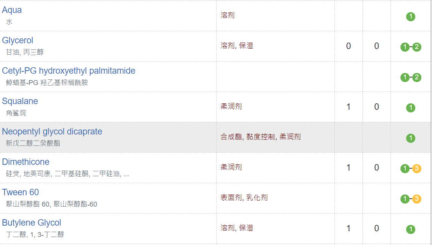Click the green safety badge for Aqua
This screenshot has height=245, width=432.
click(x=410, y=17)
